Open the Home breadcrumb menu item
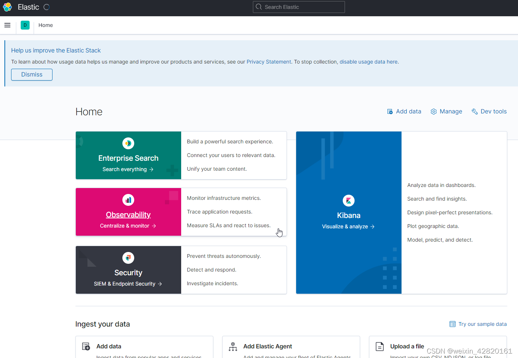The width and height of the screenshot is (518, 358). pos(45,25)
